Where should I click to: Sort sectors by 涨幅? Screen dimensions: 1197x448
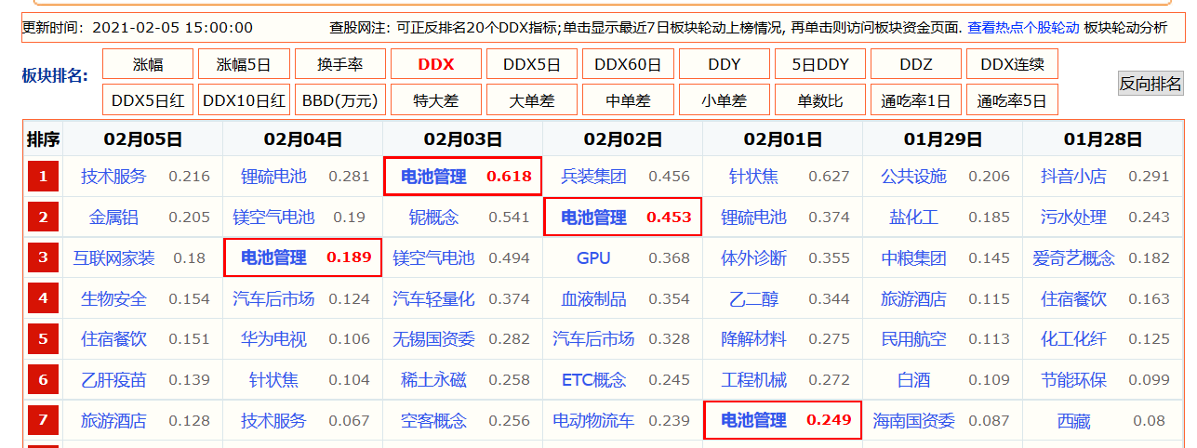click(x=148, y=64)
